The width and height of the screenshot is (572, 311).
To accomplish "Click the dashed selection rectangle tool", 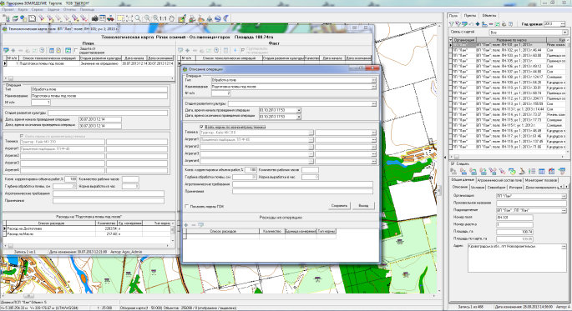I will pyautogui.click(x=120, y=18).
